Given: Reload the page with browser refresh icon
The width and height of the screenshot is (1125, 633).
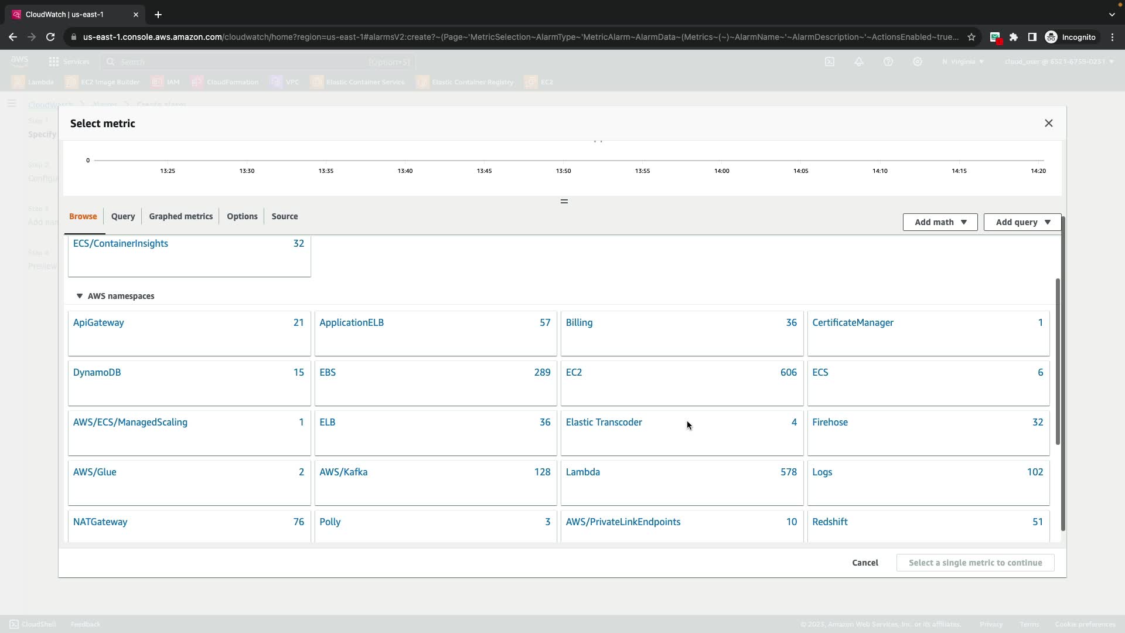Looking at the screenshot, I should tap(50, 37).
